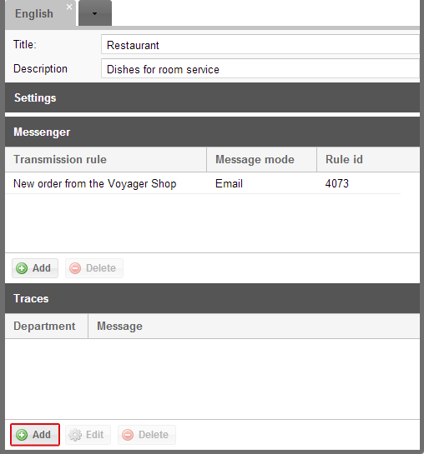
Task: Select the New order from the Voyager Shop row
Action: [203, 183]
